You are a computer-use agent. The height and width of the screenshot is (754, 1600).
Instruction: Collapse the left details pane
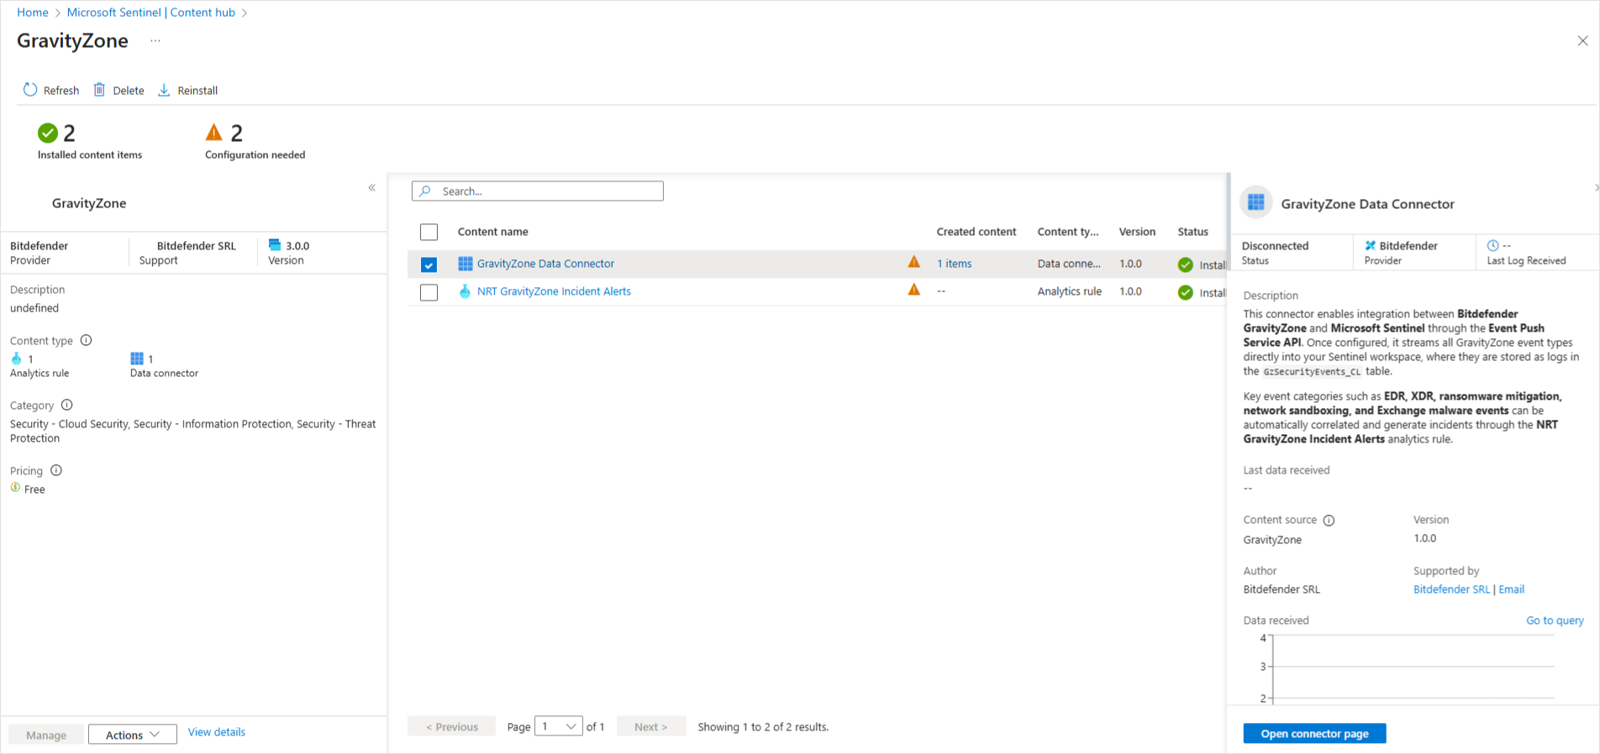point(371,187)
